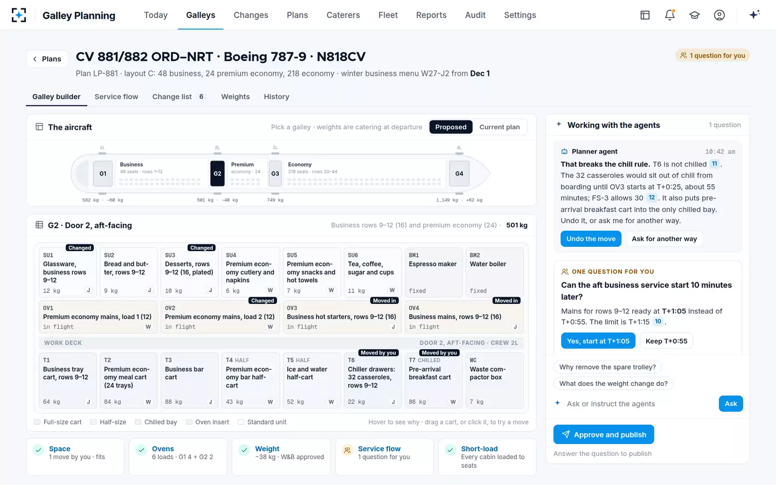Open the sparkle AI assistant icon
Screen dimensions: 776x485
click(754, 15)
